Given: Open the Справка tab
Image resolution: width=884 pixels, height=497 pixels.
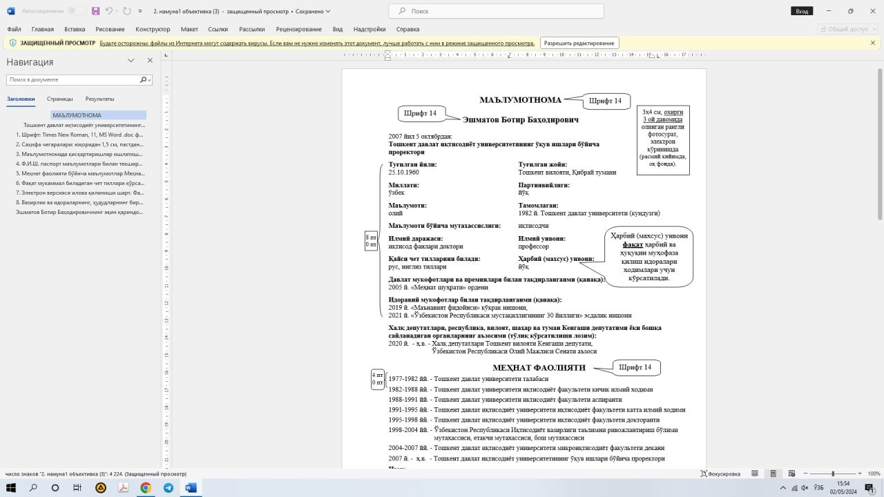Looking at the screenshot, I should 407,29.
